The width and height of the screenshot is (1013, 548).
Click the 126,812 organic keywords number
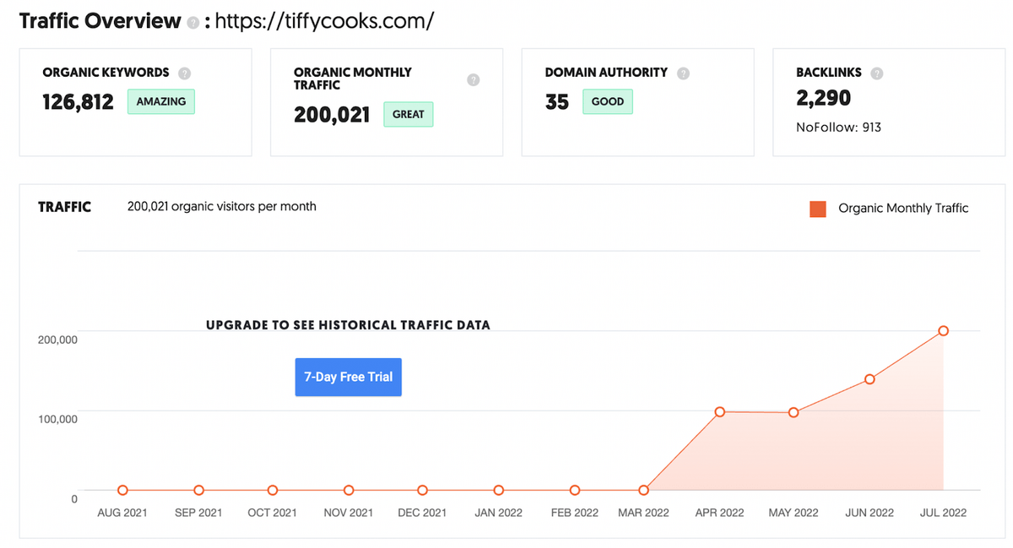pos(78,102)
